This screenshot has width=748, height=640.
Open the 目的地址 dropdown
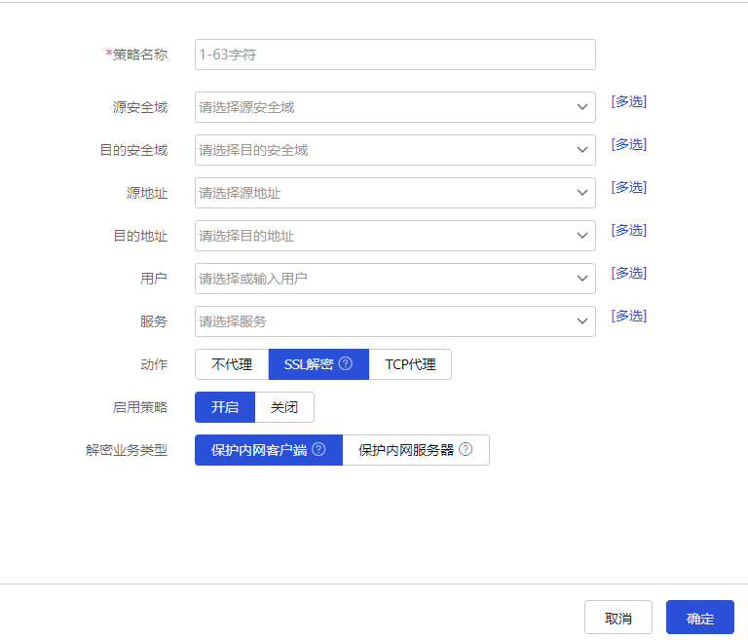pyautogui.click(x=394, y=236)
